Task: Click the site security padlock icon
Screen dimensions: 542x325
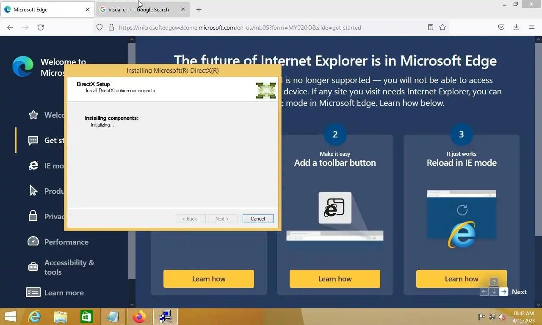Action: tap(111, 27)
